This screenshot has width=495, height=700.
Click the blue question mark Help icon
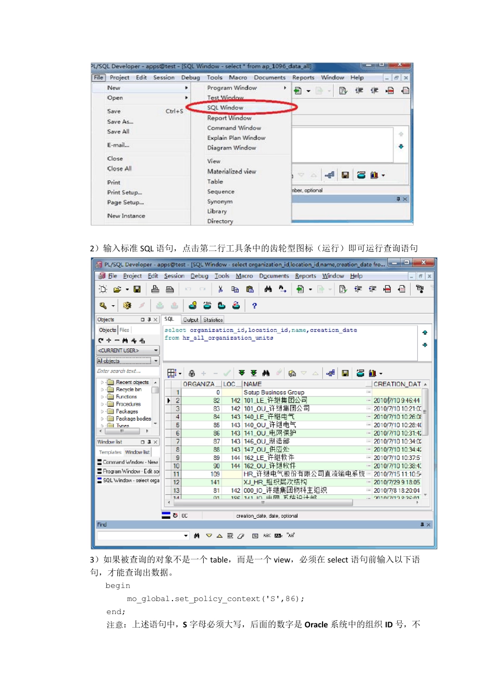[x=254, y=306]
